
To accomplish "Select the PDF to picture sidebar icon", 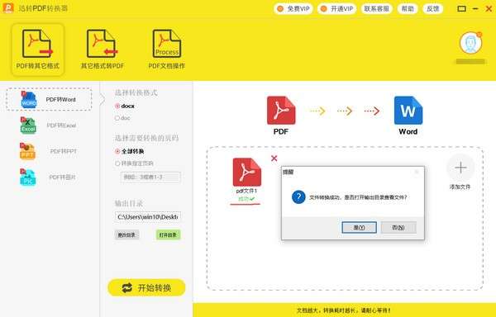I will (x=27, y=177).
